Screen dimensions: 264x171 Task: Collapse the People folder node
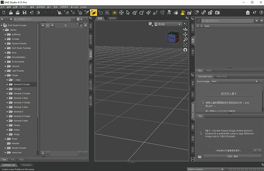point(5,75)
